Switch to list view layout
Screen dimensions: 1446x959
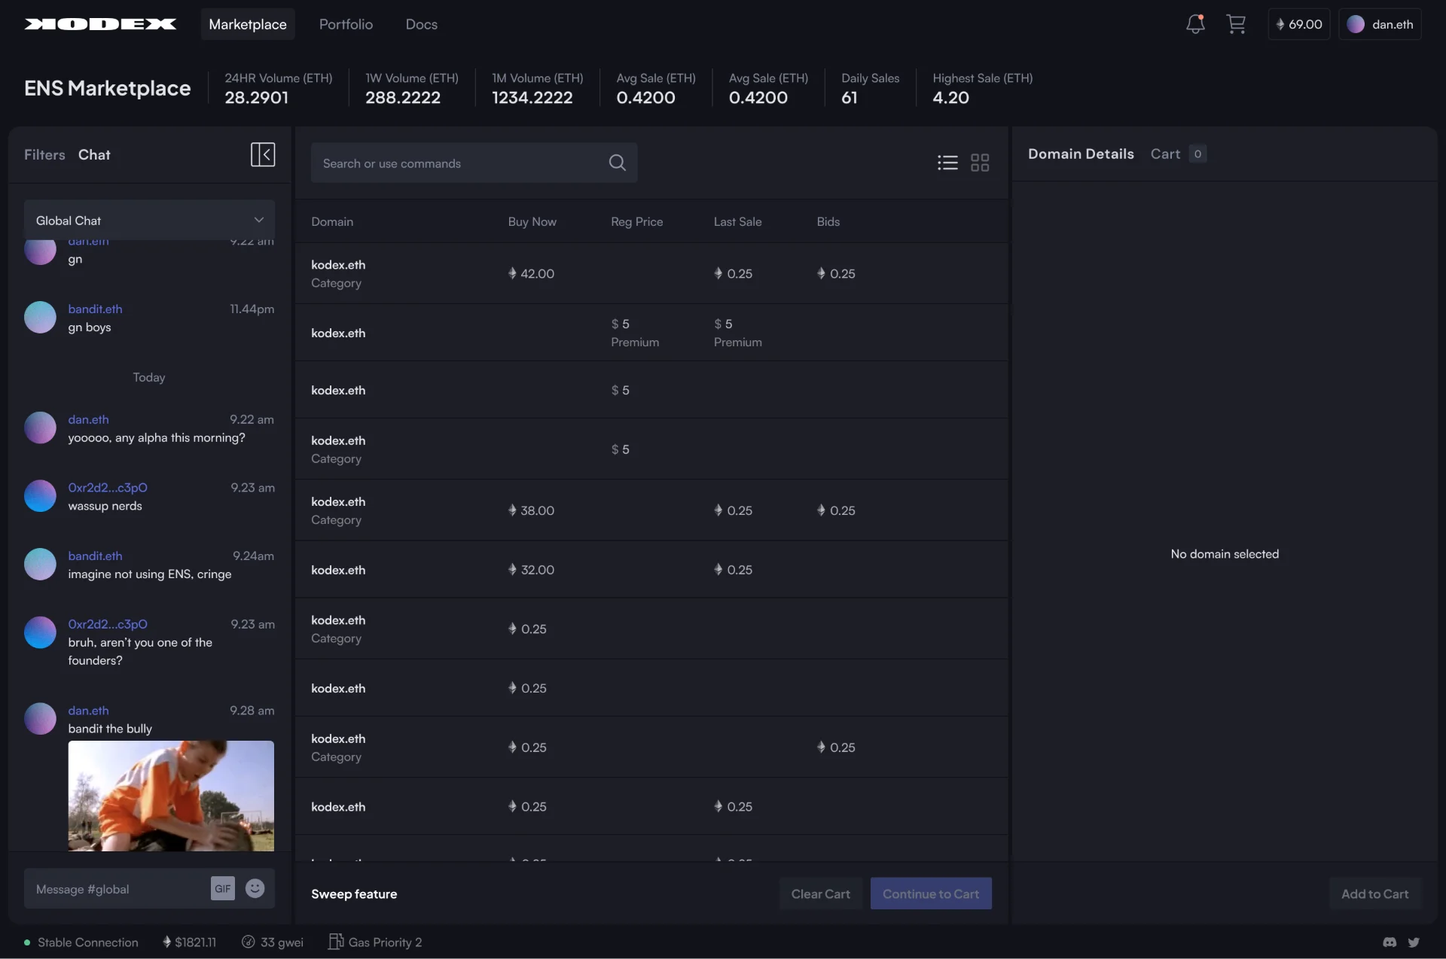click(x=947, y=163)
